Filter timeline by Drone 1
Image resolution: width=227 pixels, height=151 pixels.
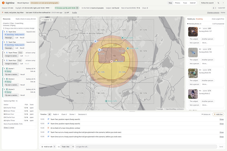pyautogui.click(x=72, y=114)
